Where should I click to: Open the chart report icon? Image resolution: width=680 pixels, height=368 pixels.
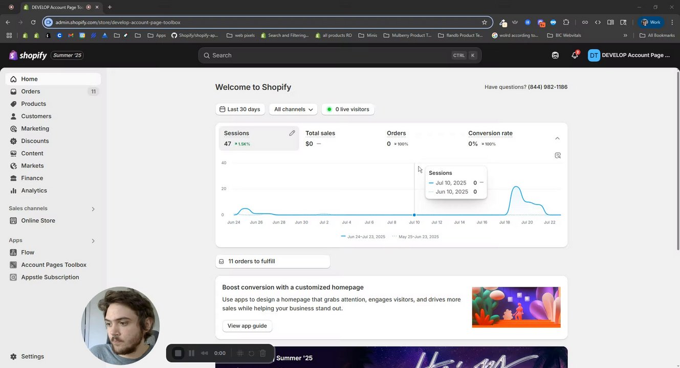558,155
